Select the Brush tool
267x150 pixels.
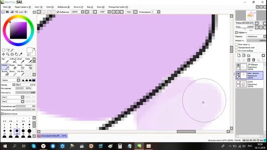[x=20, y=60]
